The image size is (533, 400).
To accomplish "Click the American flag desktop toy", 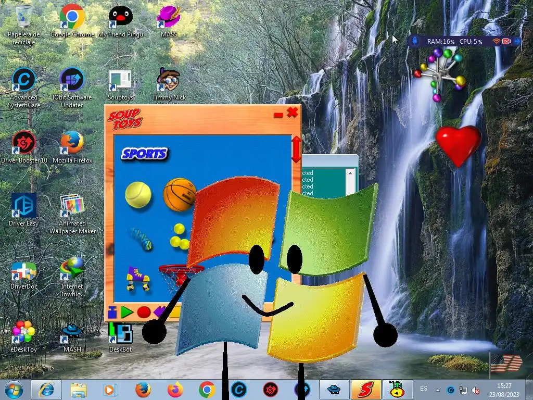I will (506, 364).
